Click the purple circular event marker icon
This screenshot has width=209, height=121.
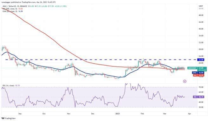click(185, 81)
